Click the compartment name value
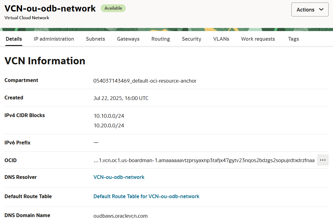The width and height of the screenshot is (333, 223). [x=145, y=81]
